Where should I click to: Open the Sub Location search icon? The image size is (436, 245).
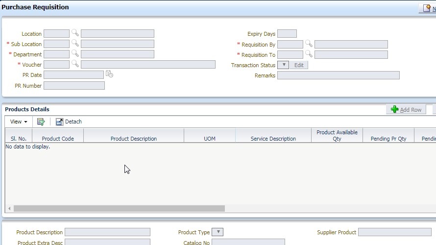75,43
